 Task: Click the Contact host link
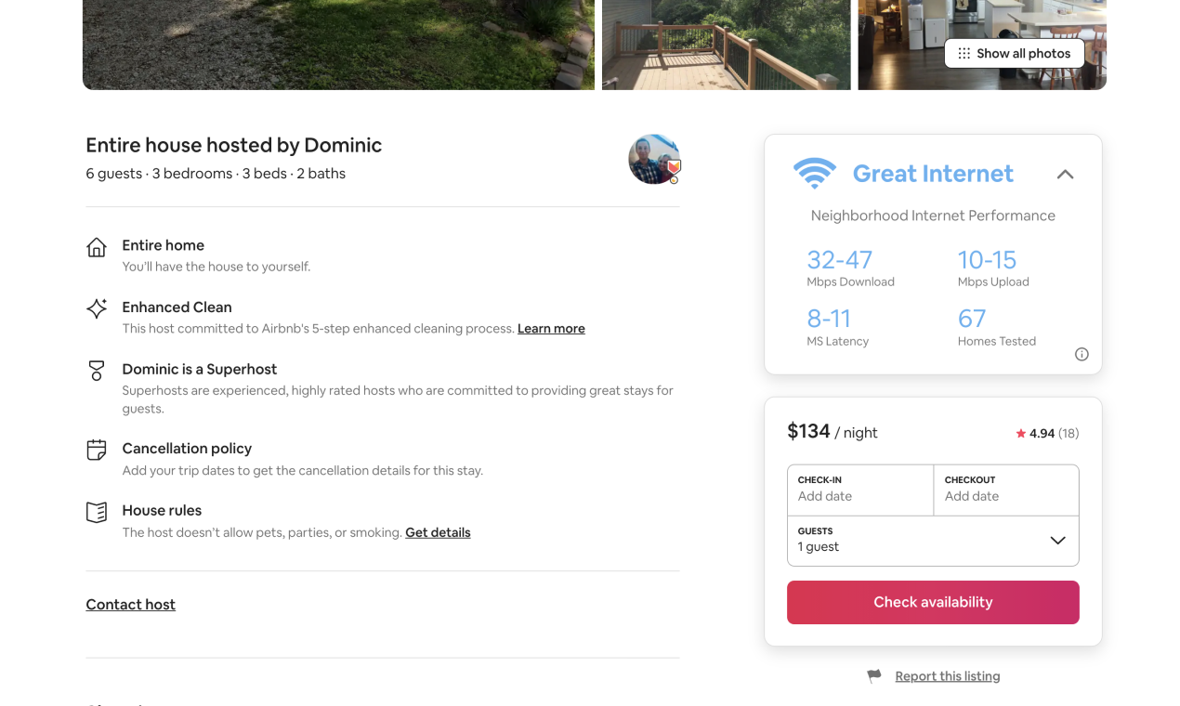[131, 605]
